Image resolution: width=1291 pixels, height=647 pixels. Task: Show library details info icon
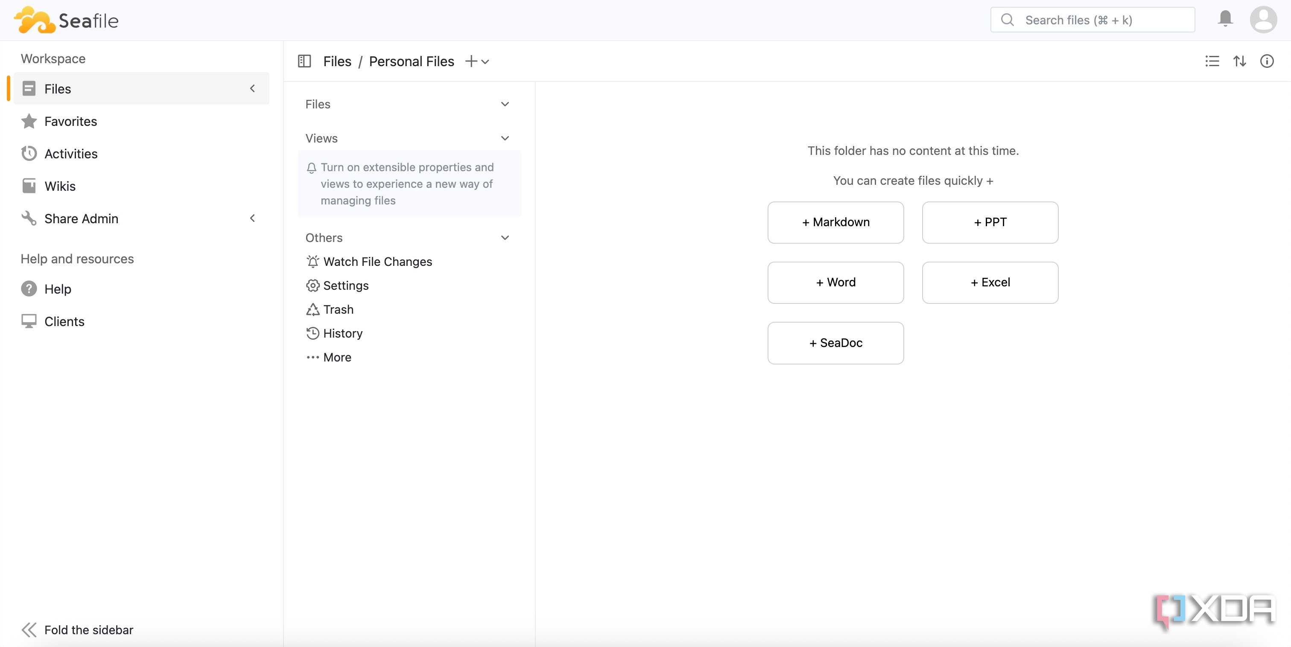(1266, 61)
